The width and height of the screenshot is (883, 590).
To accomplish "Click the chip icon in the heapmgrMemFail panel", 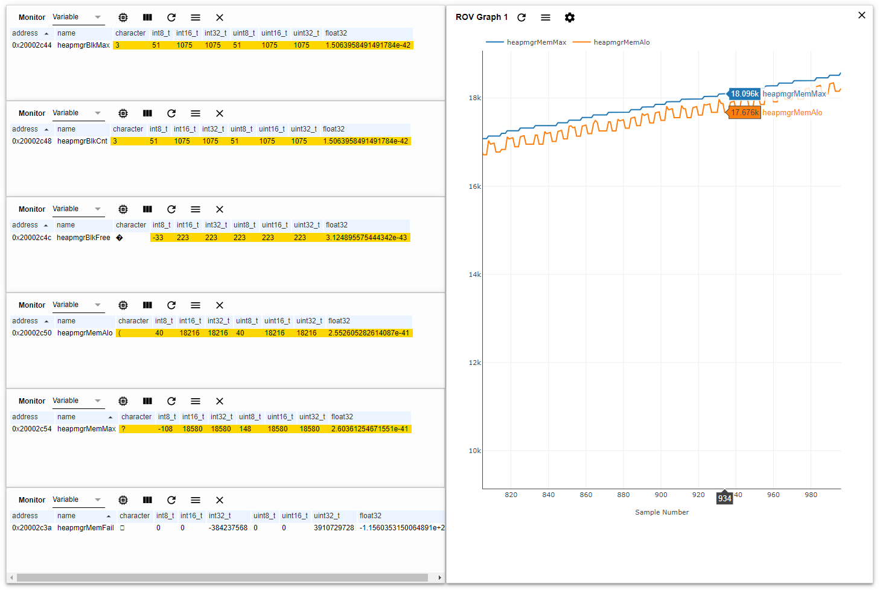I will click(x=123, y=500).
